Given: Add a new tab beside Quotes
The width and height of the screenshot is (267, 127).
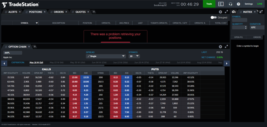Looking at the screenshot, I should click(x=94, y=12).
